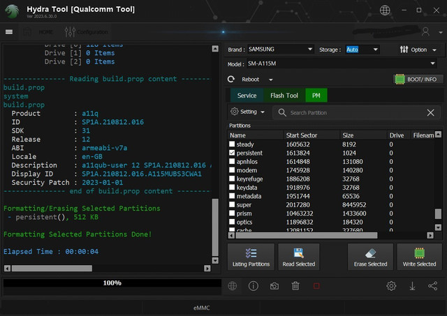Sort partitions by Name column header
The width and height of the screenshot is (447, 316).
(x=256, y=135)
